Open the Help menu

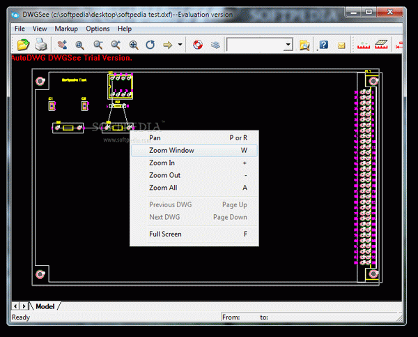125,29
